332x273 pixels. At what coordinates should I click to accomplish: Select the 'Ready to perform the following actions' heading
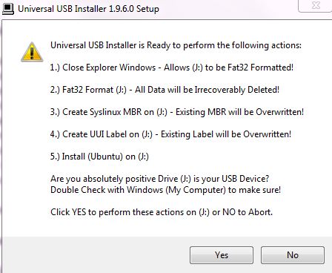click(x=176, y=45)
